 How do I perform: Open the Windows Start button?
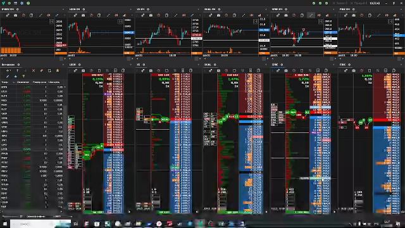click(x=4, y=224)
